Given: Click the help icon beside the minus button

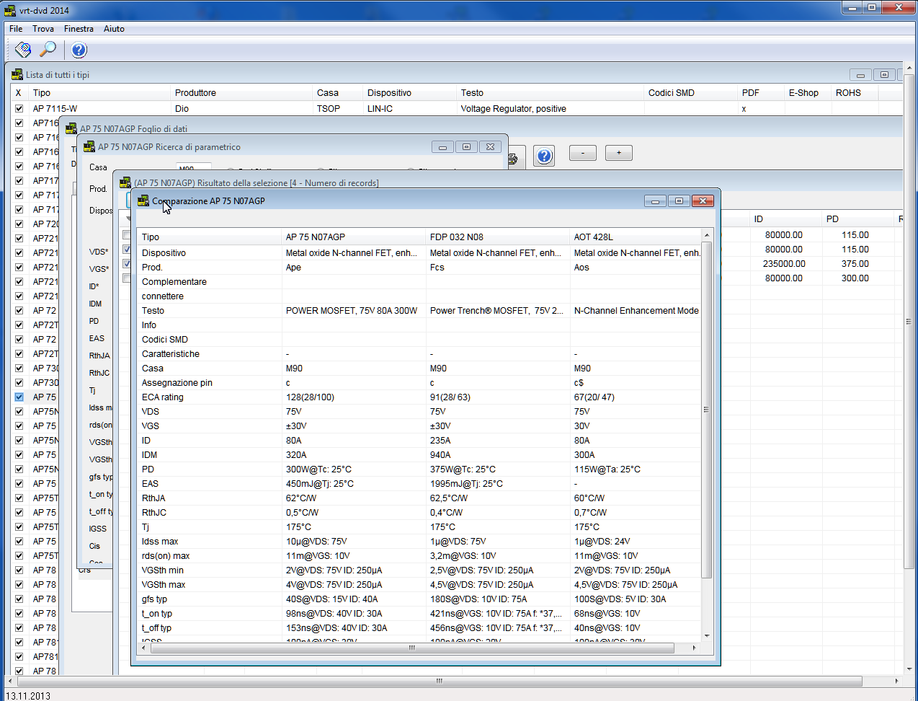Looking at the screenshot, I should point(545,156).
